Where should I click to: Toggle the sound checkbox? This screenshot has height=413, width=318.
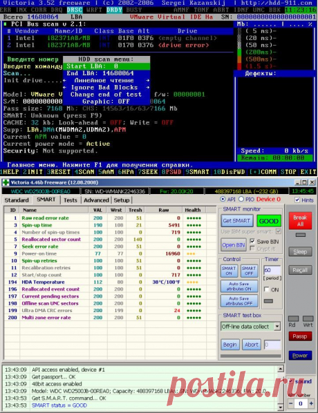291,381
